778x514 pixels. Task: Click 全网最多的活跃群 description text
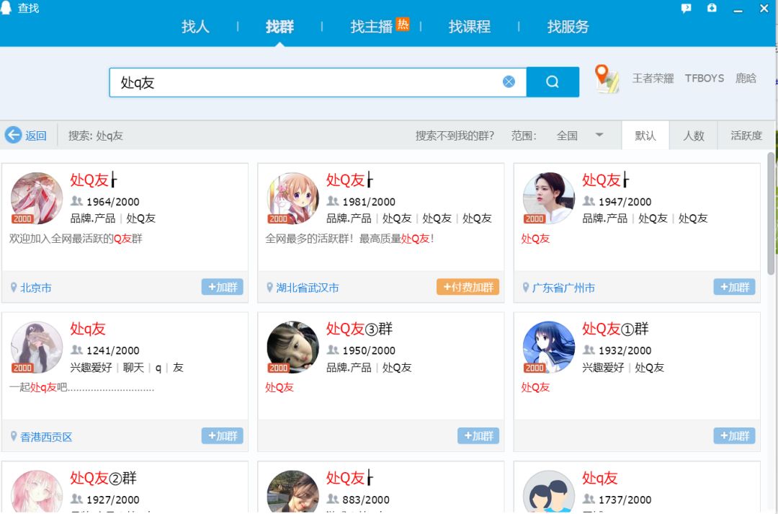point(350,239)
